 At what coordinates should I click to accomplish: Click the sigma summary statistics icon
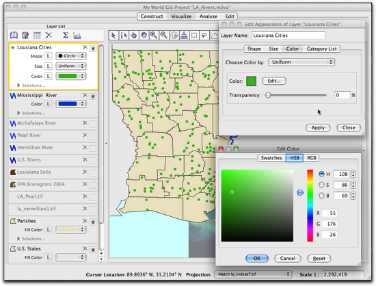65,36
